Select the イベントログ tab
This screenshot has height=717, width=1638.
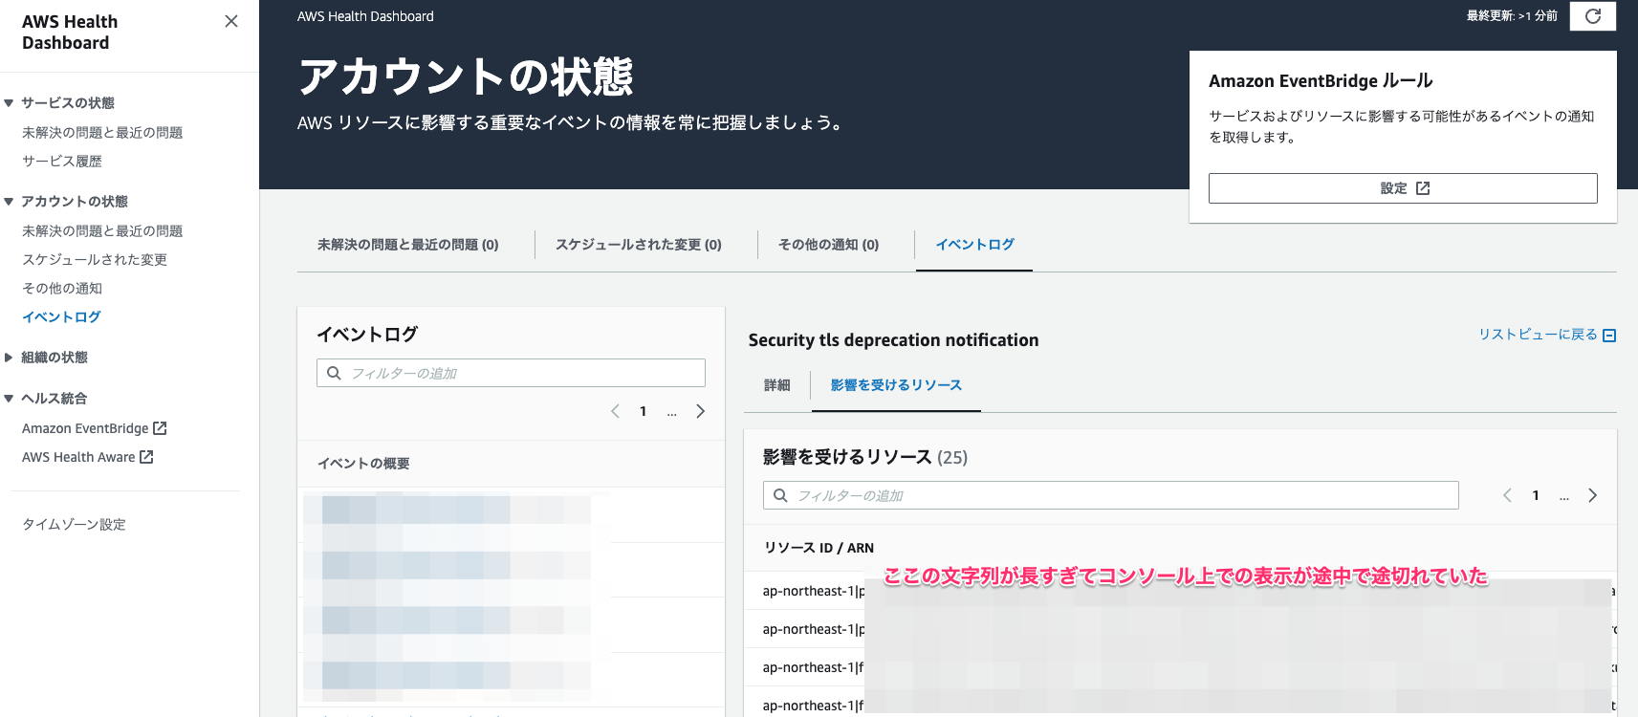tap(974, 245)
